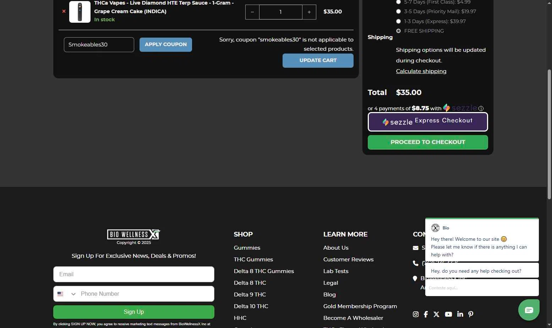Open the Legal link
This screenshot has width=552, height=328.
tap(330, 283)
